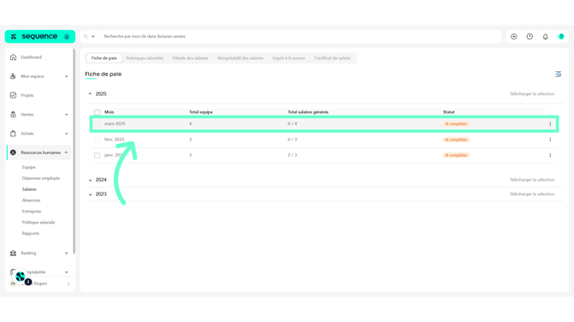Viewport: 574px width, 322px height.
Task: Go to Dashboard in sidebar
Action: pyautogui.click(x=31, y=57)
